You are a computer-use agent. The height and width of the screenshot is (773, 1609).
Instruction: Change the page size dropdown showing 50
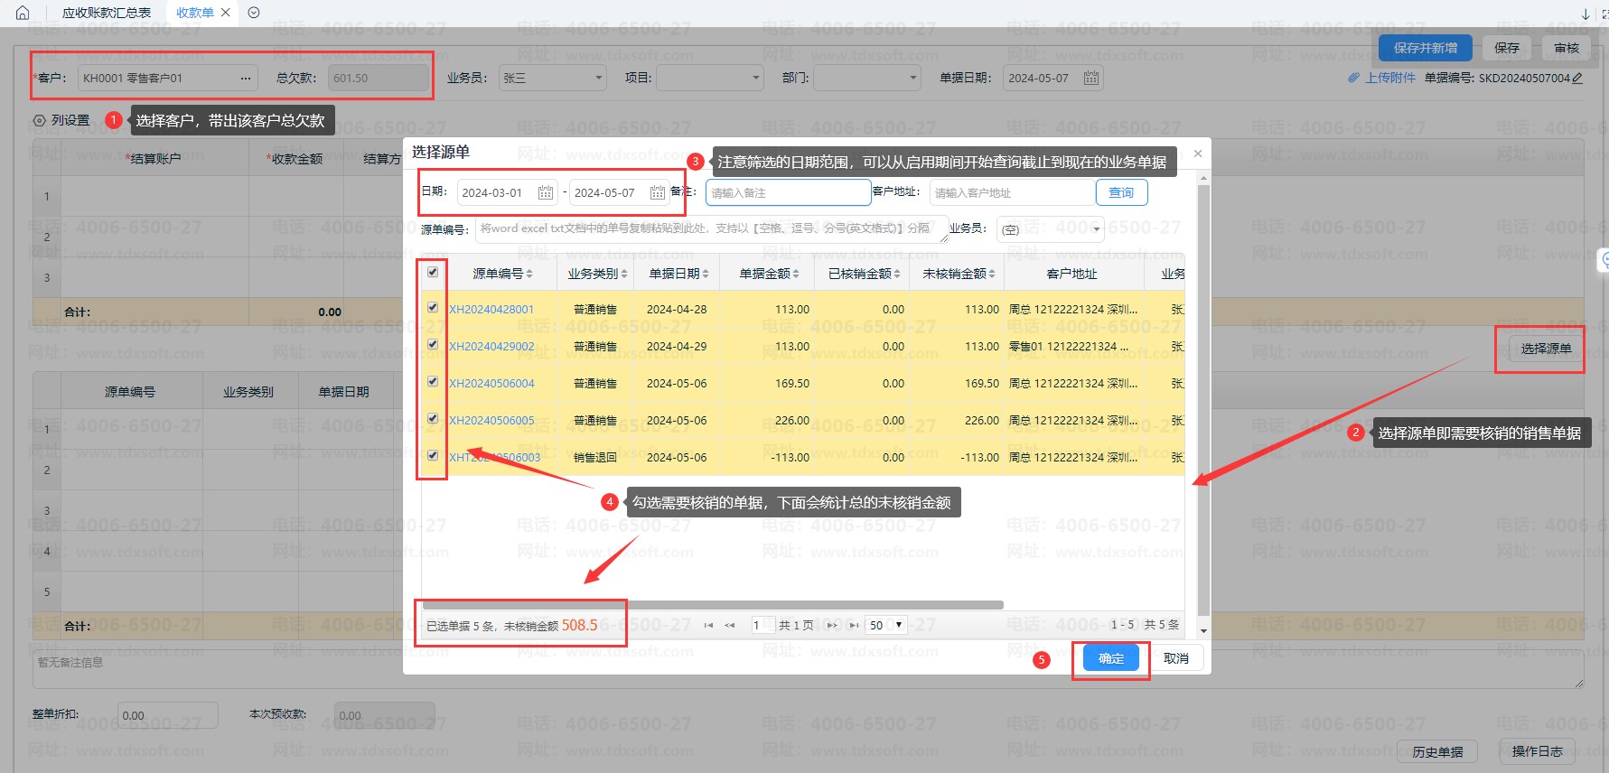click(x=885, y=625)
